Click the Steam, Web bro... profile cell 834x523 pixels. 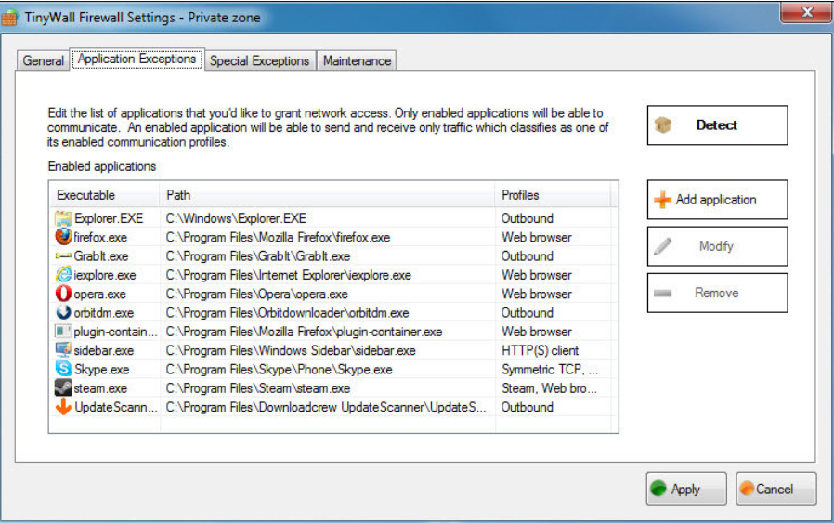pos(550,388)
